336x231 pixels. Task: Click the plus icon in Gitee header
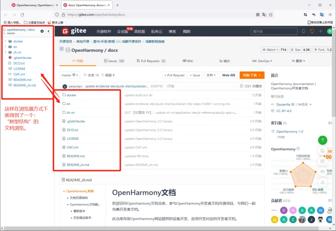[x=320, y=31]
